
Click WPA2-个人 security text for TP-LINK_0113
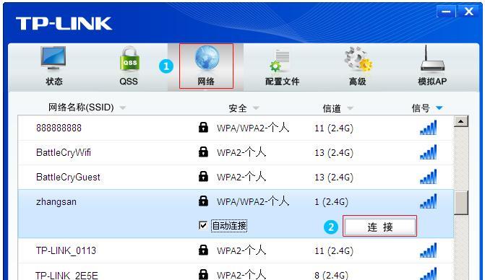pyautogui.click(x=241, y=250)
